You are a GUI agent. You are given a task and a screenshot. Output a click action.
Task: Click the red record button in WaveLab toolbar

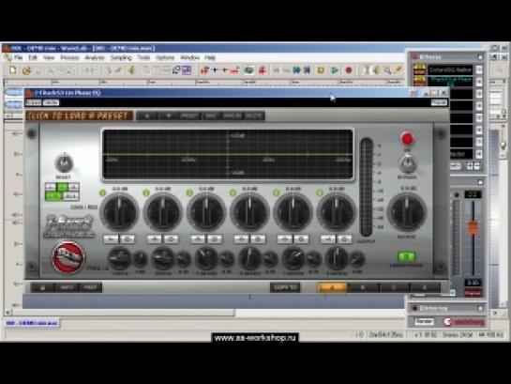point(349,70)
